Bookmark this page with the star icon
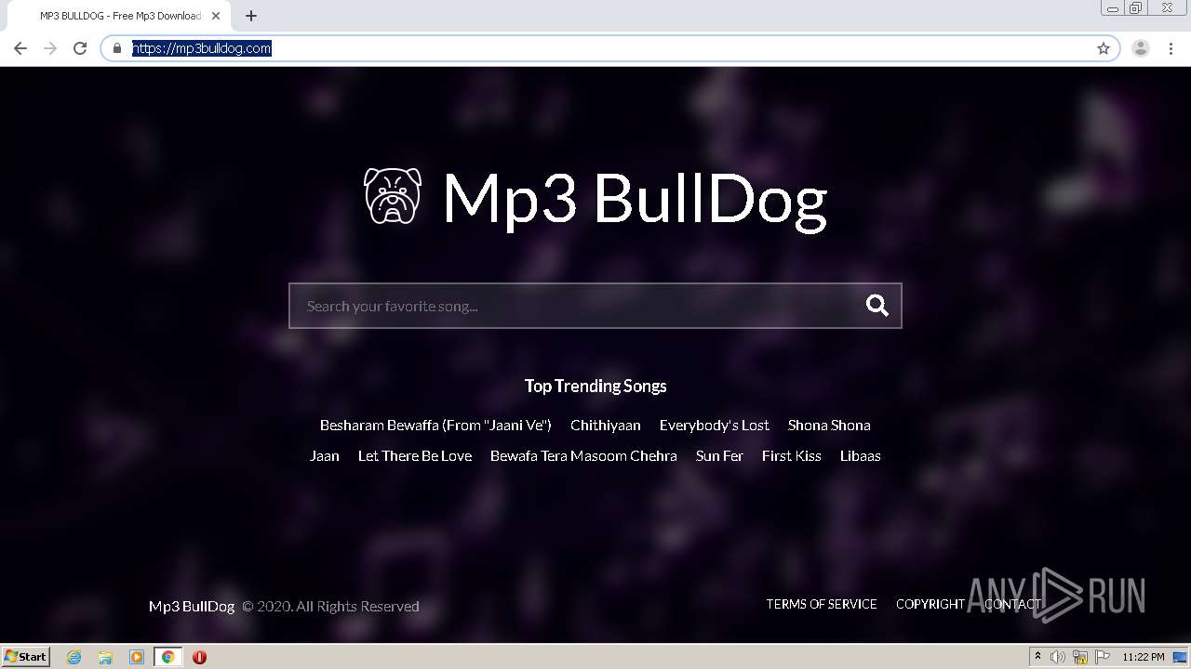The image size is (1191, 669). pos(1104,48)
